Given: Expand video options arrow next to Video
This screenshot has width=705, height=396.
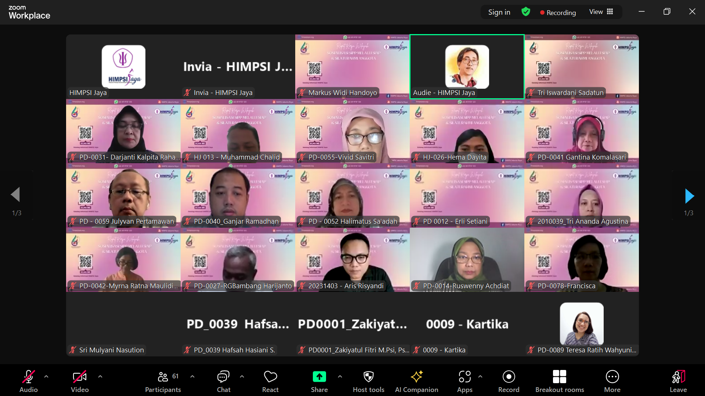Looking at the screenshot, I should point(100,377).
